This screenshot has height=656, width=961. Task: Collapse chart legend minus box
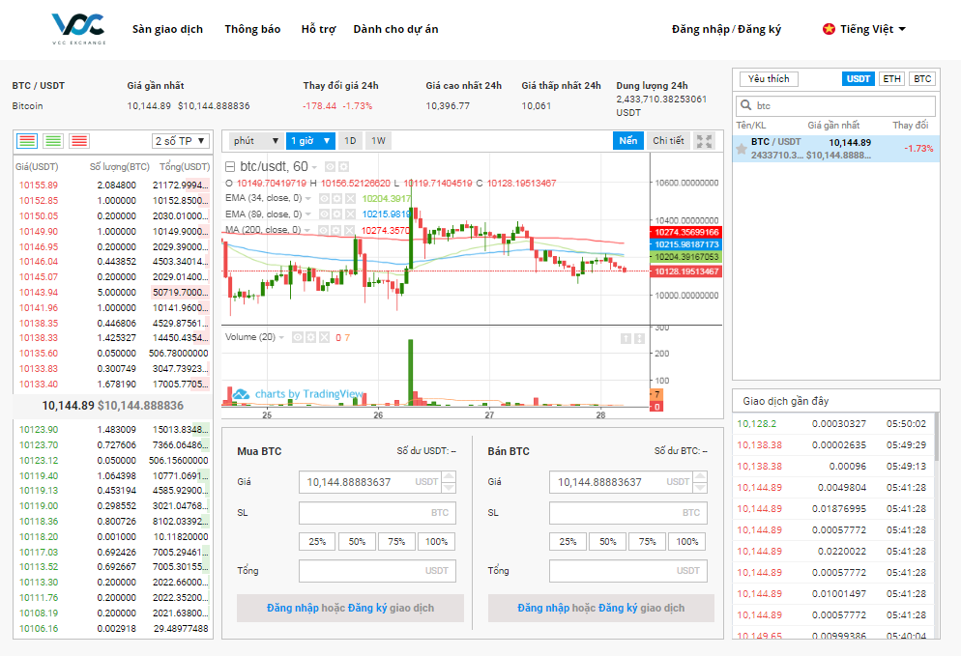(230, 166)
